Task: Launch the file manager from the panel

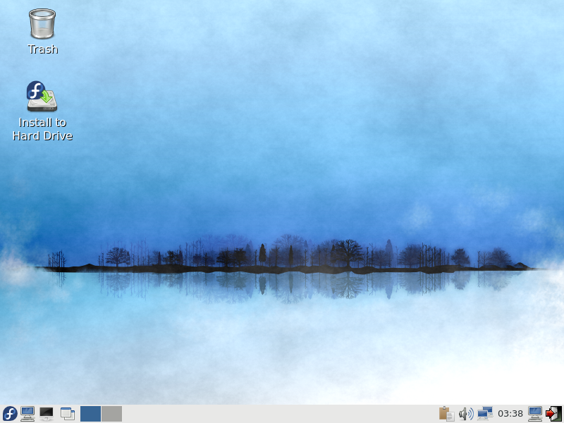Action: point(28,414)
